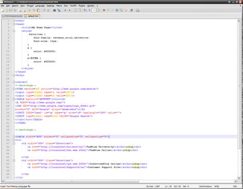This screenshot has width=243, height=189.
Task: Enable synchronized vertical scrolling icon
Action: point(75,10)
